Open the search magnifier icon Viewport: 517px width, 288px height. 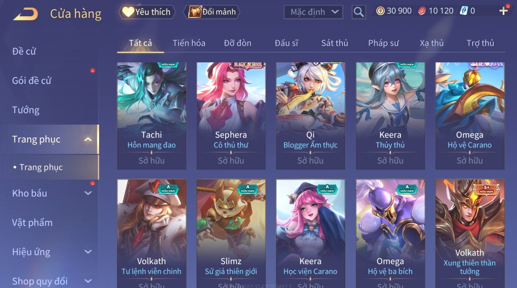pos(359,12)
